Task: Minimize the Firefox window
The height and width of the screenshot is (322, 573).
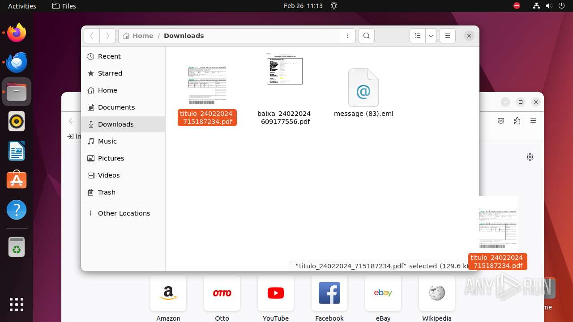Action: point(505,102)
